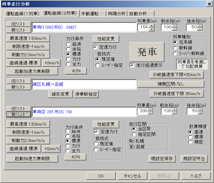Click the ヘルプ button
The image size is (214, 183).
coord(196,176)
